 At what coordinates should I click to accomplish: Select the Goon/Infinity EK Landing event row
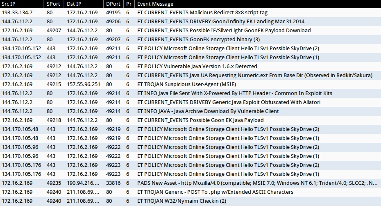click(x=221, y=22)
